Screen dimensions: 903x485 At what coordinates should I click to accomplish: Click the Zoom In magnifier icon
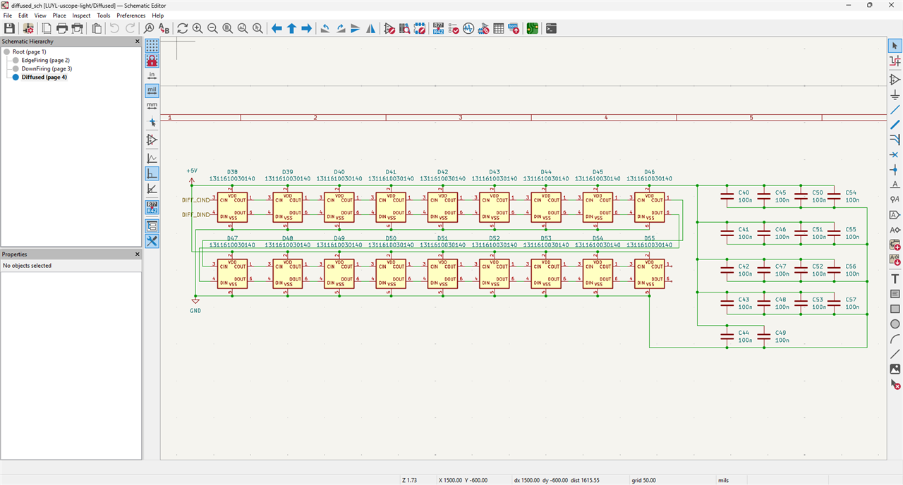point(198,28)
